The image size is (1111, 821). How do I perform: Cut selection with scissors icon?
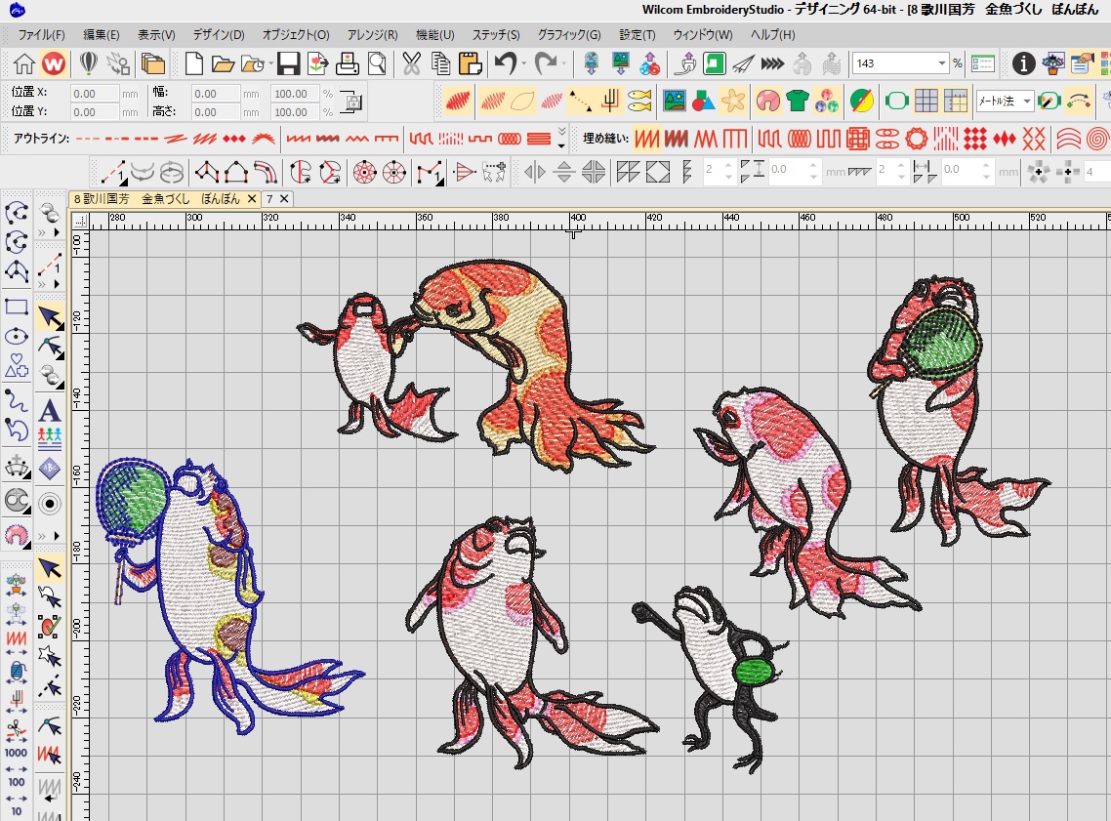click(x=411, y=63)
